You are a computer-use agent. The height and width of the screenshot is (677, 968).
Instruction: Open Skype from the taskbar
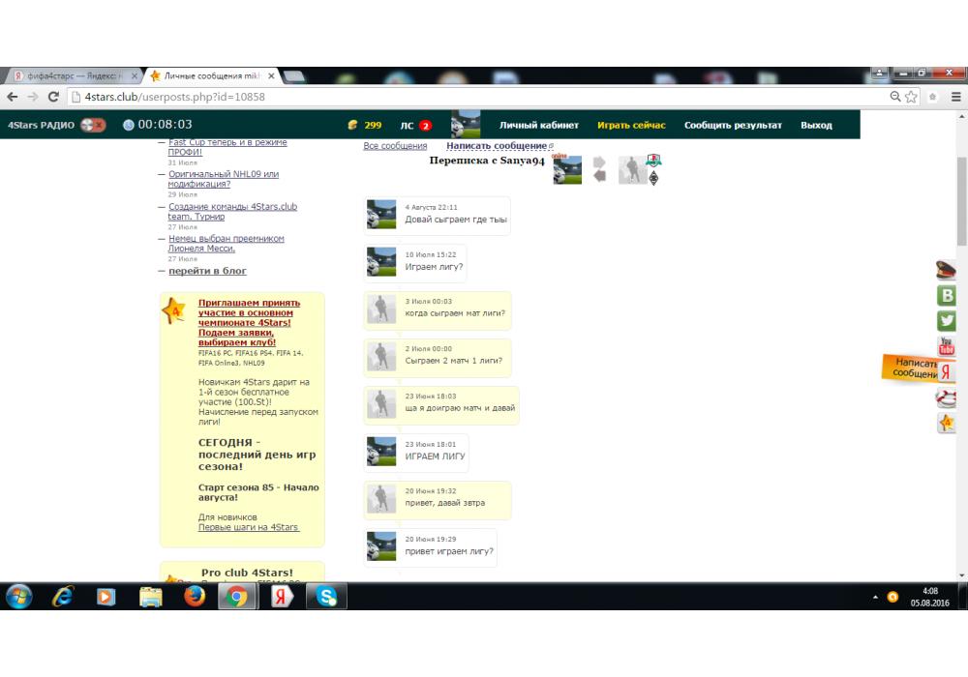327,597
